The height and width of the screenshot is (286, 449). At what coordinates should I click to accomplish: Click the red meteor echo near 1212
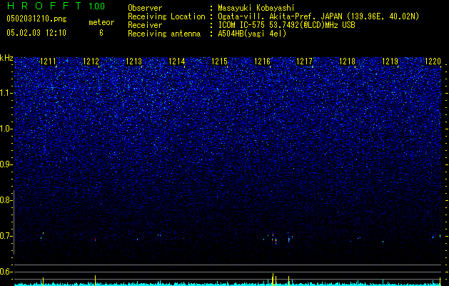tap(96, 240)
